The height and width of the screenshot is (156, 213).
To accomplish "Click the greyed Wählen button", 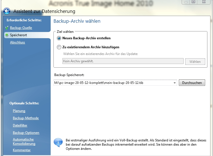I will tap(195, 62).
